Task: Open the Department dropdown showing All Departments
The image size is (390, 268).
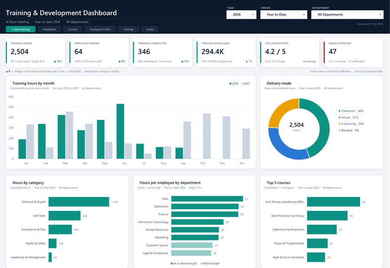Action: click(x=347, y=14)
